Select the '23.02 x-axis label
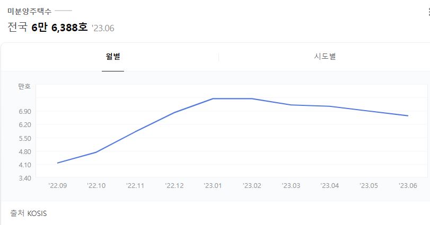This screenshot has height=225, width=430. click(252, 186)
